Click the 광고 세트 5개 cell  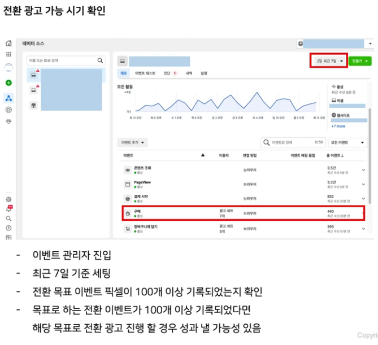[x=226, y=229]
